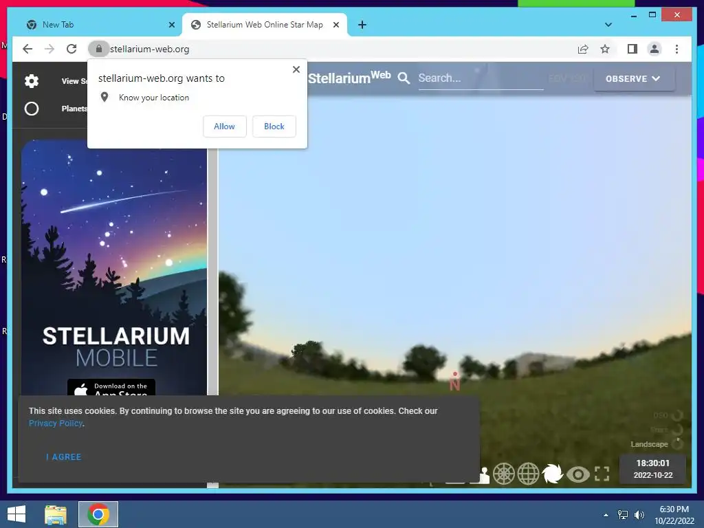This screenshot has width=704, height=528.
Task: Click Chrome icon on the taskbar
Action: pos(98,514)
